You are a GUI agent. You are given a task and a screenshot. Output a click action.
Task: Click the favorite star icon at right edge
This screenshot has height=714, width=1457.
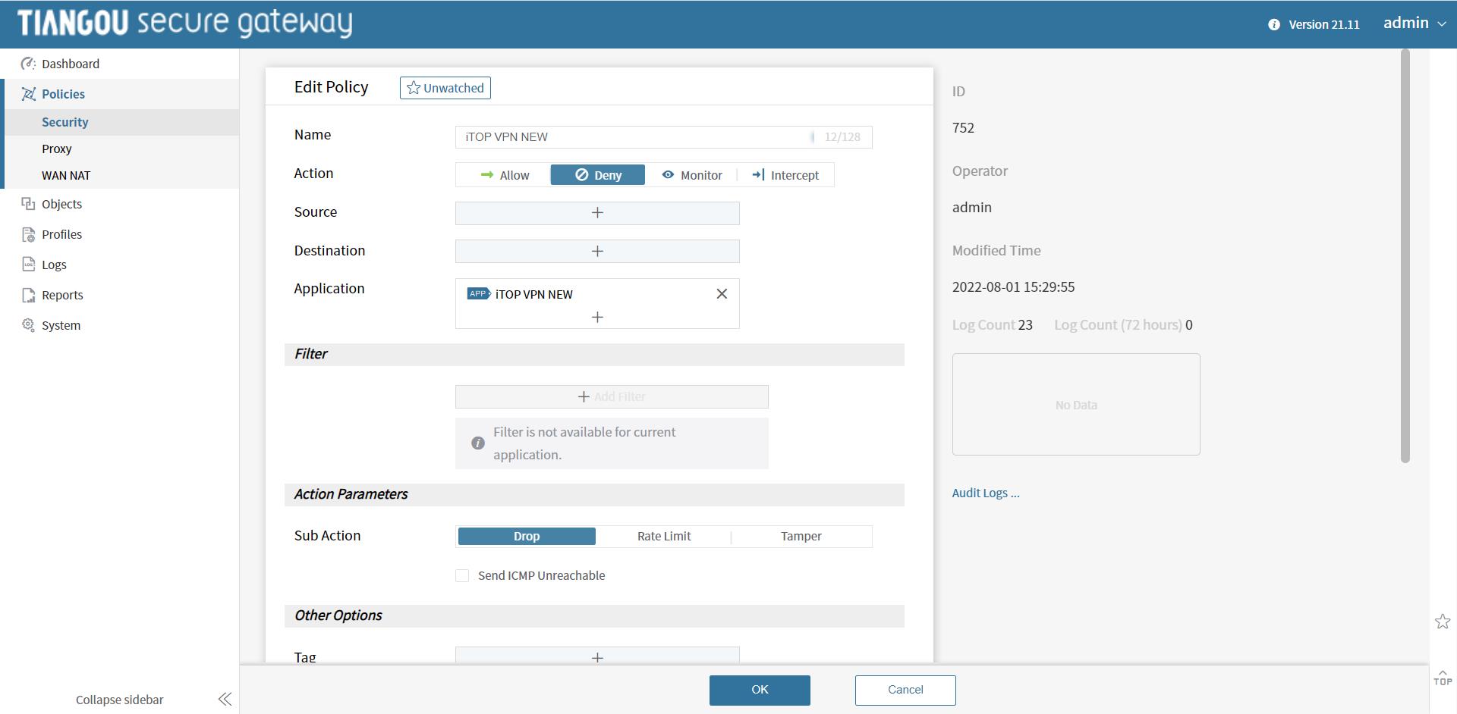coord(1442,622)
